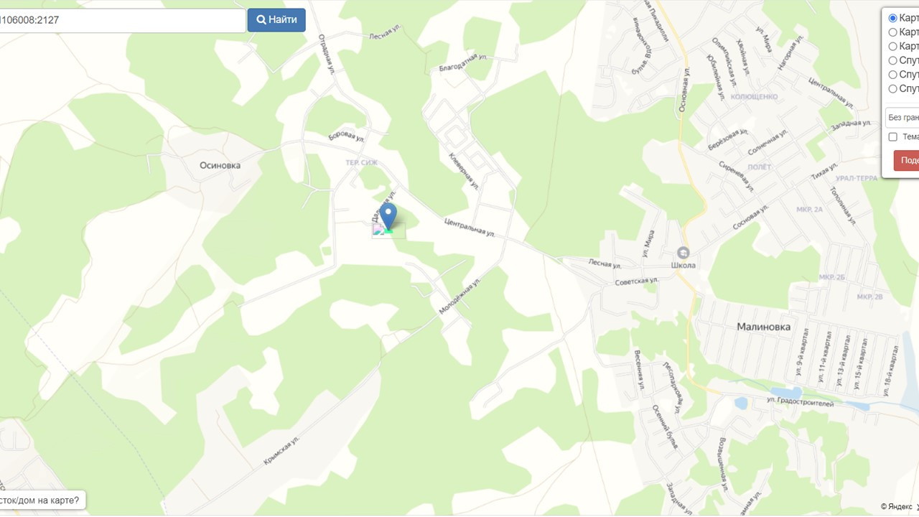Image resolution: width=919 pixels, height=517 pixels.
Task: Select the second Спутник radio option
Action: [893, 75]
